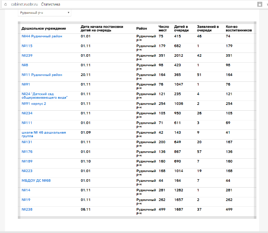Click the Число мест column header
This screenshot has height=233, width=268.
click(x=164, y=28)
